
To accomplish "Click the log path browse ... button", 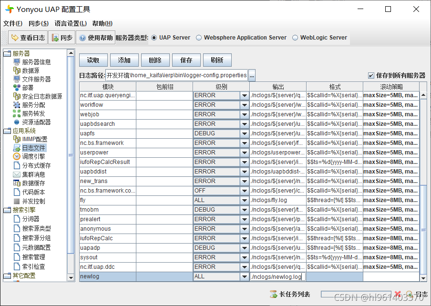I will 252,75.
